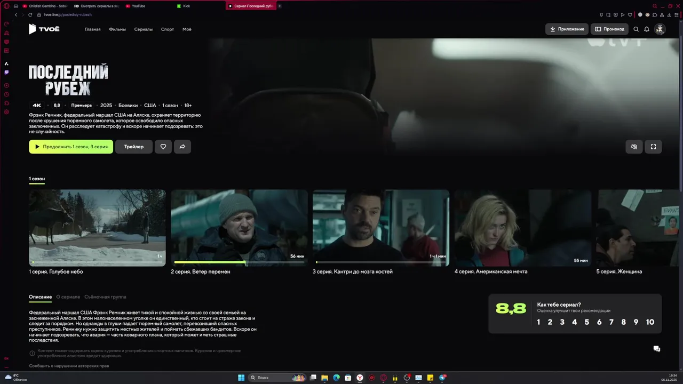Expand the preview to fullscreen

click(x=653, y=147)
